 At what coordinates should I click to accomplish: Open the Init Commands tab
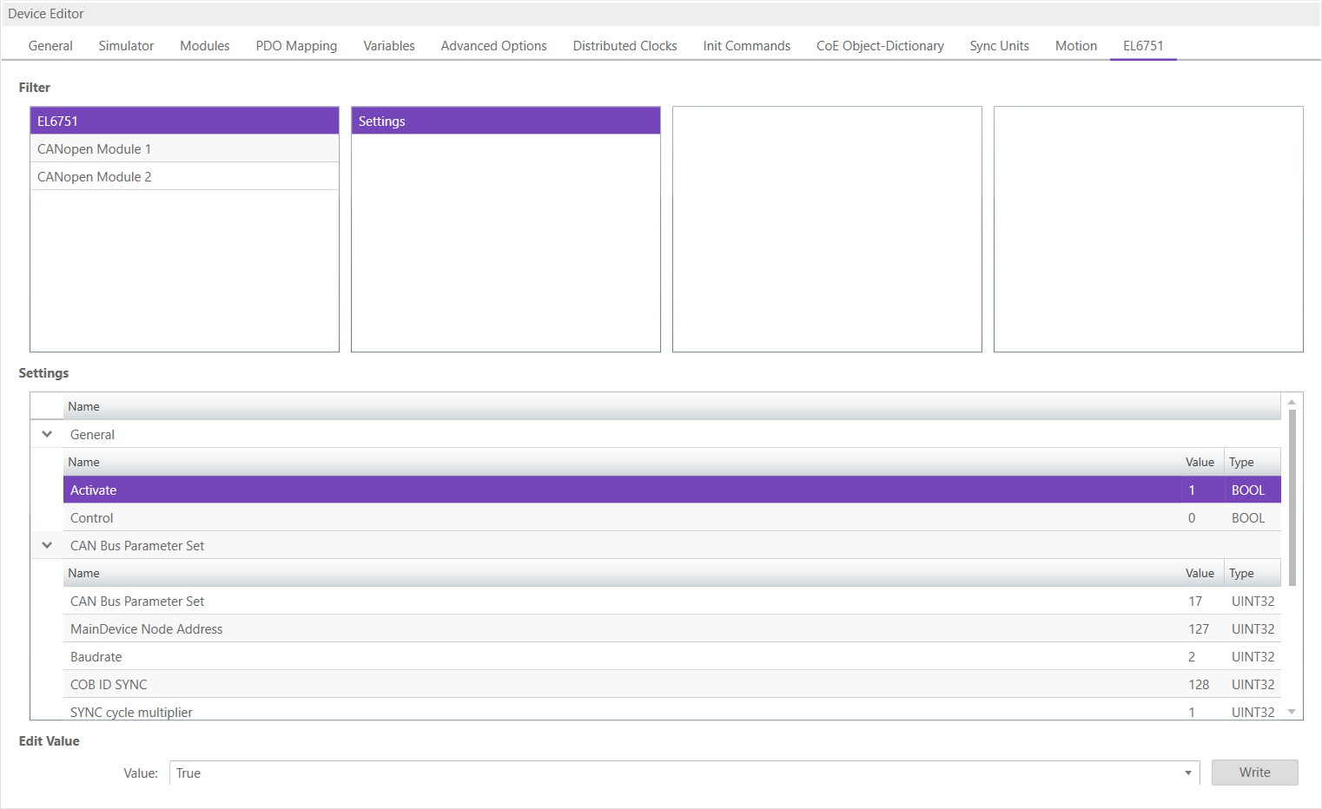click(746, 46)
